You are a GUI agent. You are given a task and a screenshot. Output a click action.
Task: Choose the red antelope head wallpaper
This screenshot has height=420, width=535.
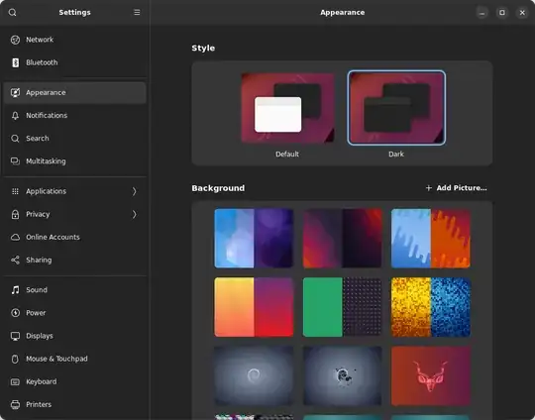click(431, 375)
